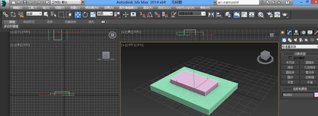Click the Select and Link chain icon
The height and width of the screenshot is (116, 318).
(5, 15)
